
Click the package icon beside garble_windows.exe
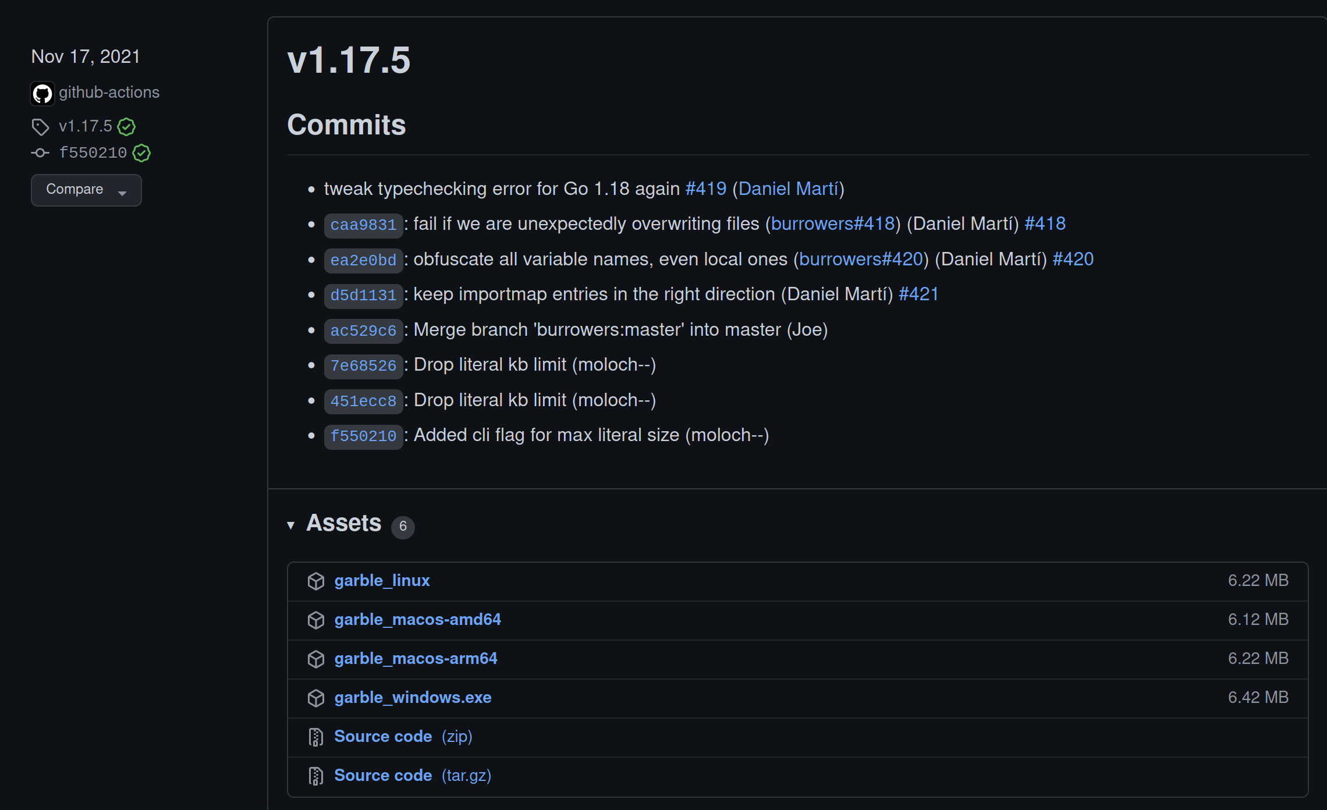click(316, 698)
